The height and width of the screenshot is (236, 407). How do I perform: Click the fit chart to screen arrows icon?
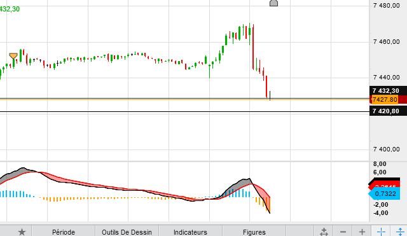324,232
